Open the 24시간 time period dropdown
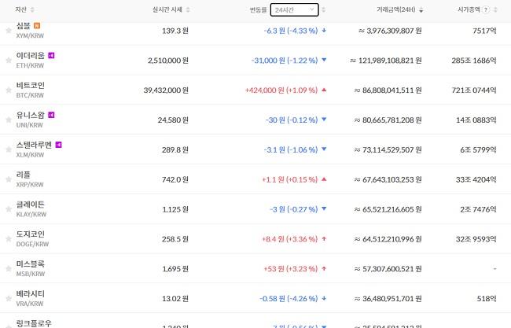The height and width of the screenshot is (328, 511). (x=294, y=10)
